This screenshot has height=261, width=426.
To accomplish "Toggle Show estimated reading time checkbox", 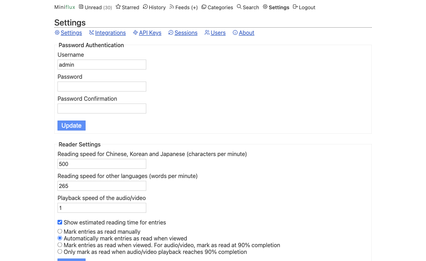I will [60, 222].
